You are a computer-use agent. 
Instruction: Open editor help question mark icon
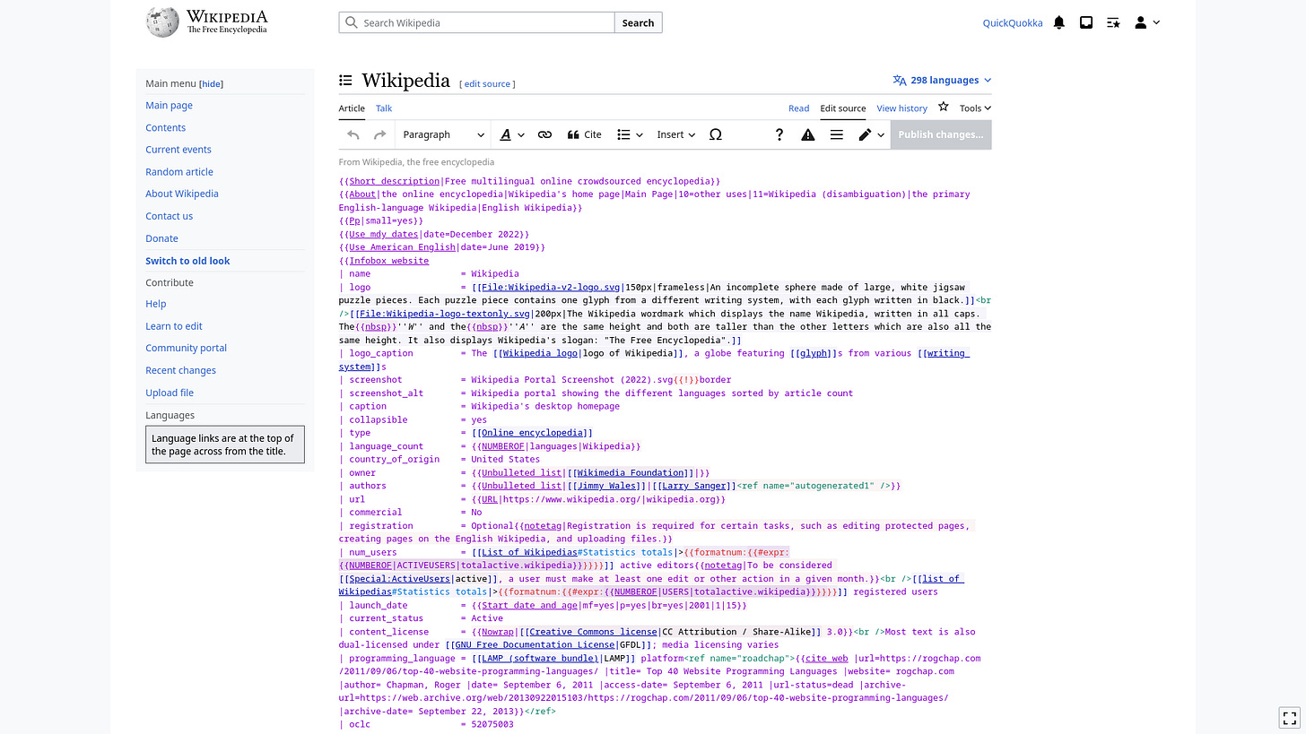tap(779, 134)
